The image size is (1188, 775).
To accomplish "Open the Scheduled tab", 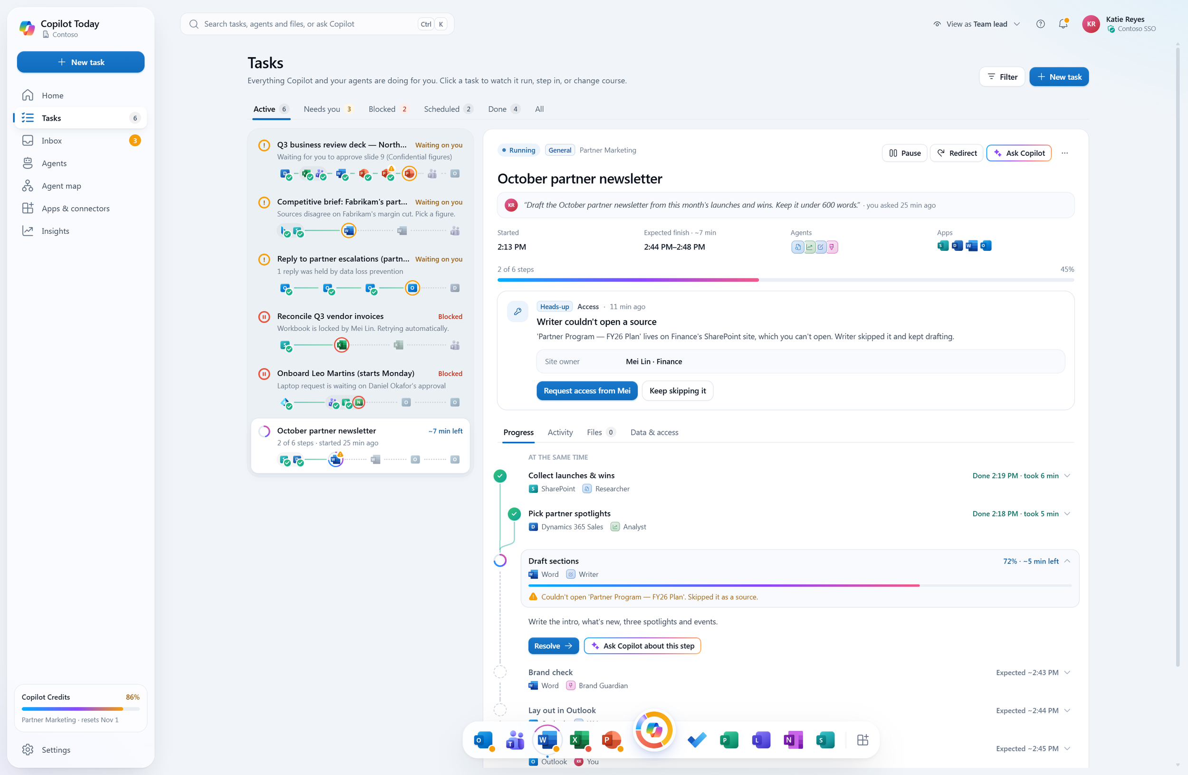I will [448, 109].
